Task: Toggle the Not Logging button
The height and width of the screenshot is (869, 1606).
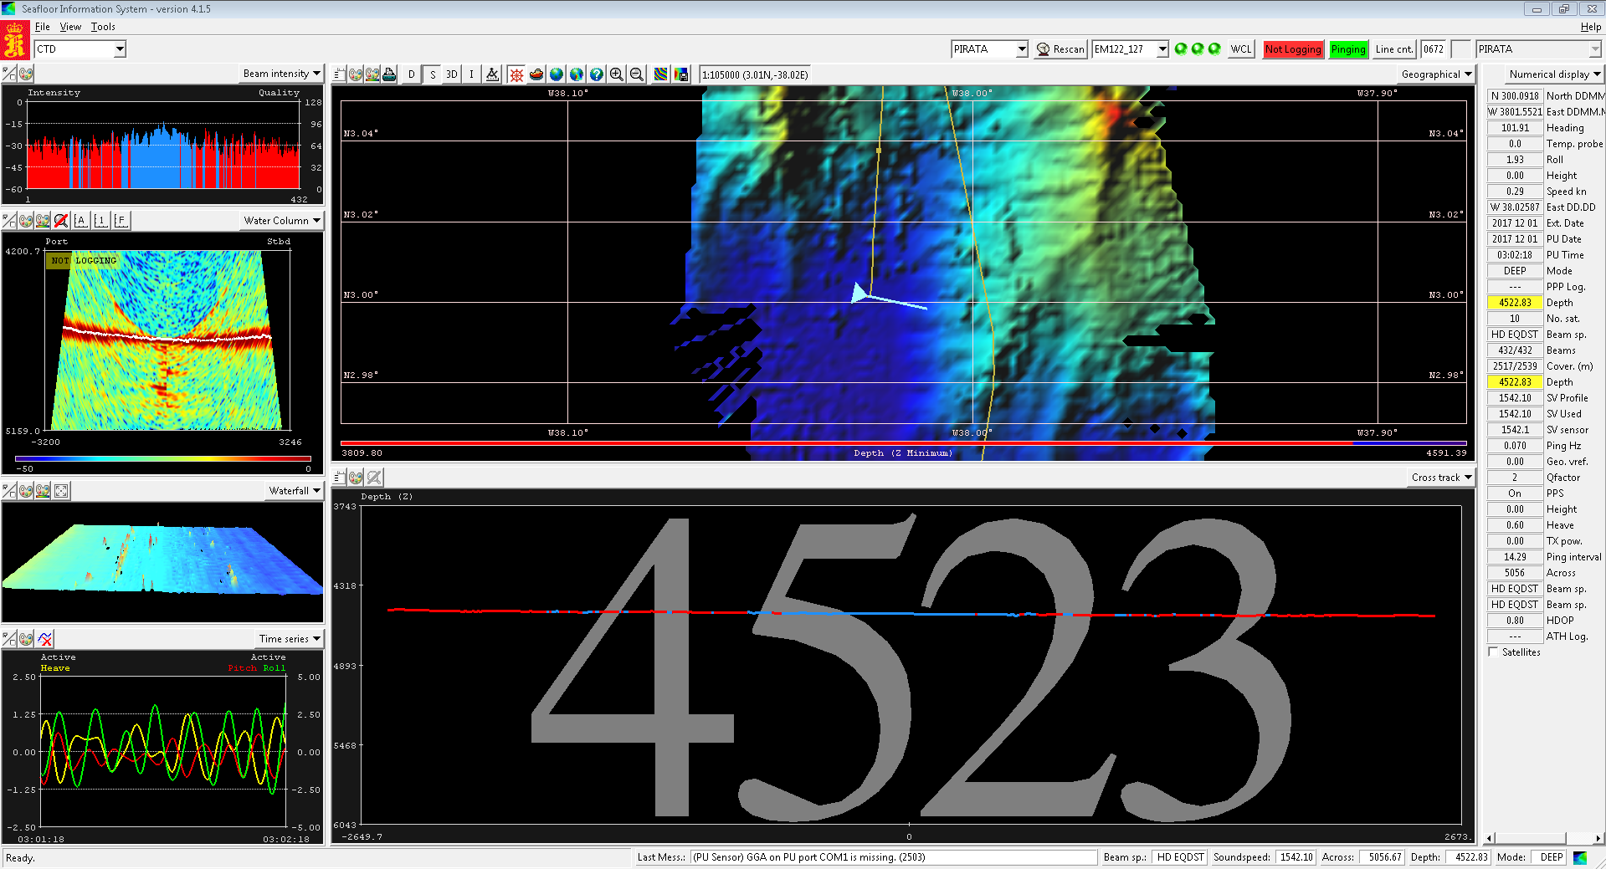Action: (x=1293, y=49)
